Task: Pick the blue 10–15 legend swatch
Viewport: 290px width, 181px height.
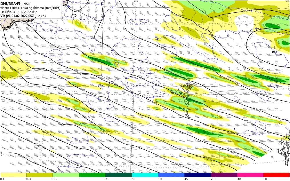Action: [x=171, y=175]
